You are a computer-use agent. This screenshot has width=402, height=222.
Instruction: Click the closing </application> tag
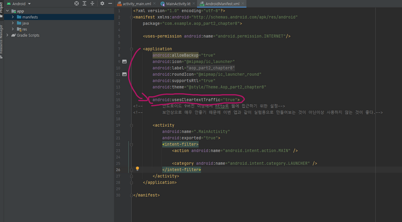point(160,183)
